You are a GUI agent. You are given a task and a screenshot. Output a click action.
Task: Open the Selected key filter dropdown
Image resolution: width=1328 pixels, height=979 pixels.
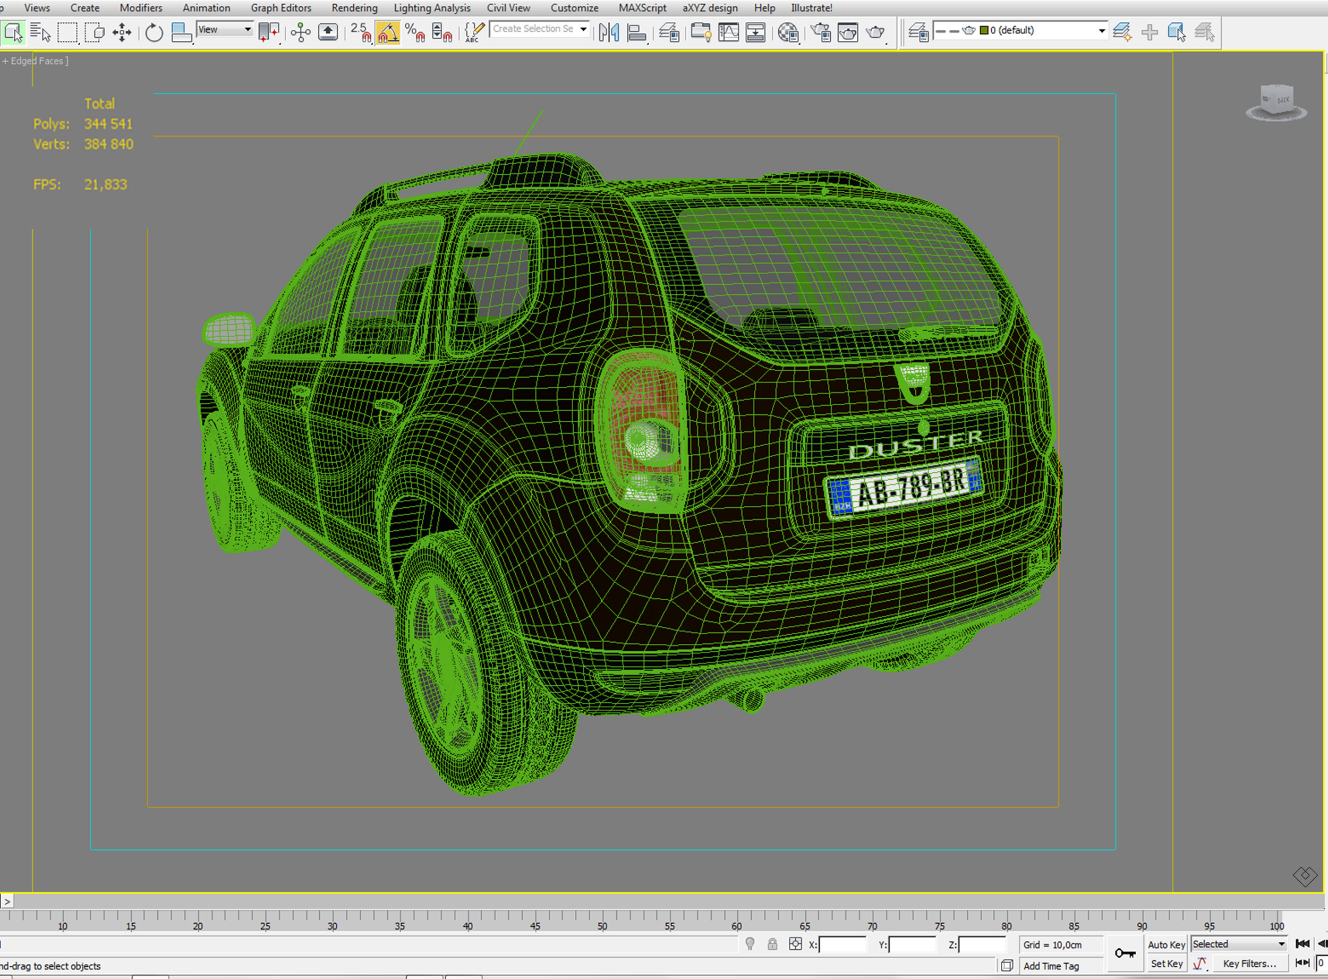1239,944
